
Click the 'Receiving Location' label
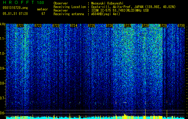coord(70,7)
